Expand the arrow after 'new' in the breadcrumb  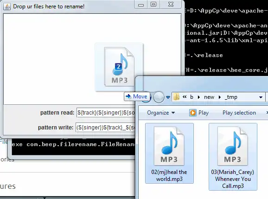[x=220, y=97]
